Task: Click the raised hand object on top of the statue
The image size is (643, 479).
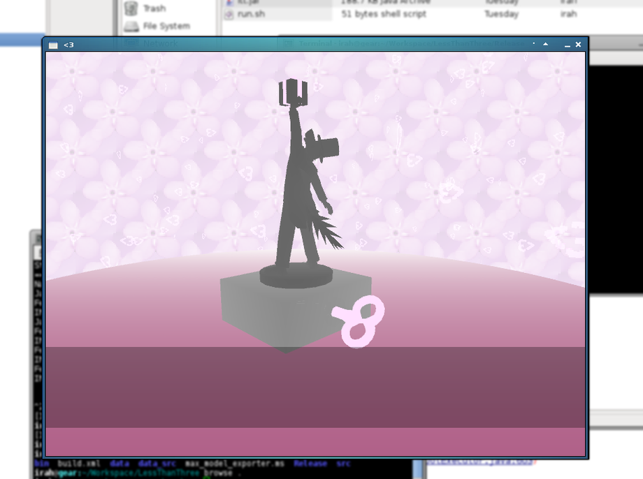Action: point(293,91)
